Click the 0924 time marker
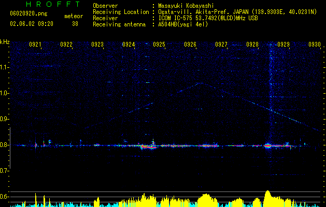 pyautogui.click(x=129, y=45)
